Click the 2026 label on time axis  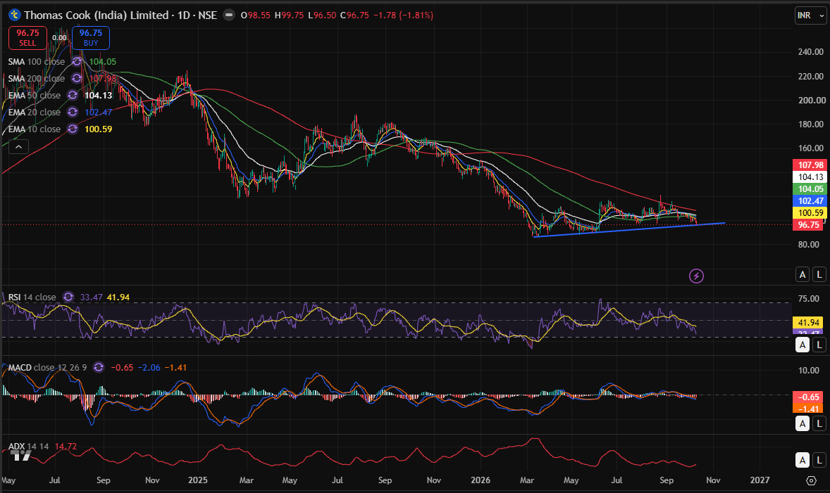coord(480,480)
